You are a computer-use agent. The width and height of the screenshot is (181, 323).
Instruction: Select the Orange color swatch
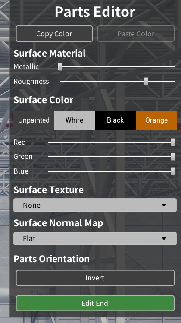[156, 120]
